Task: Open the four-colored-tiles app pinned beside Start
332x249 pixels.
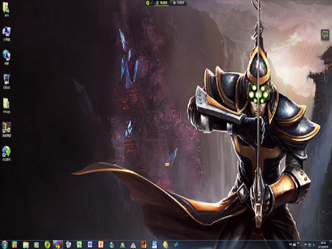Action: pos(14,245)
